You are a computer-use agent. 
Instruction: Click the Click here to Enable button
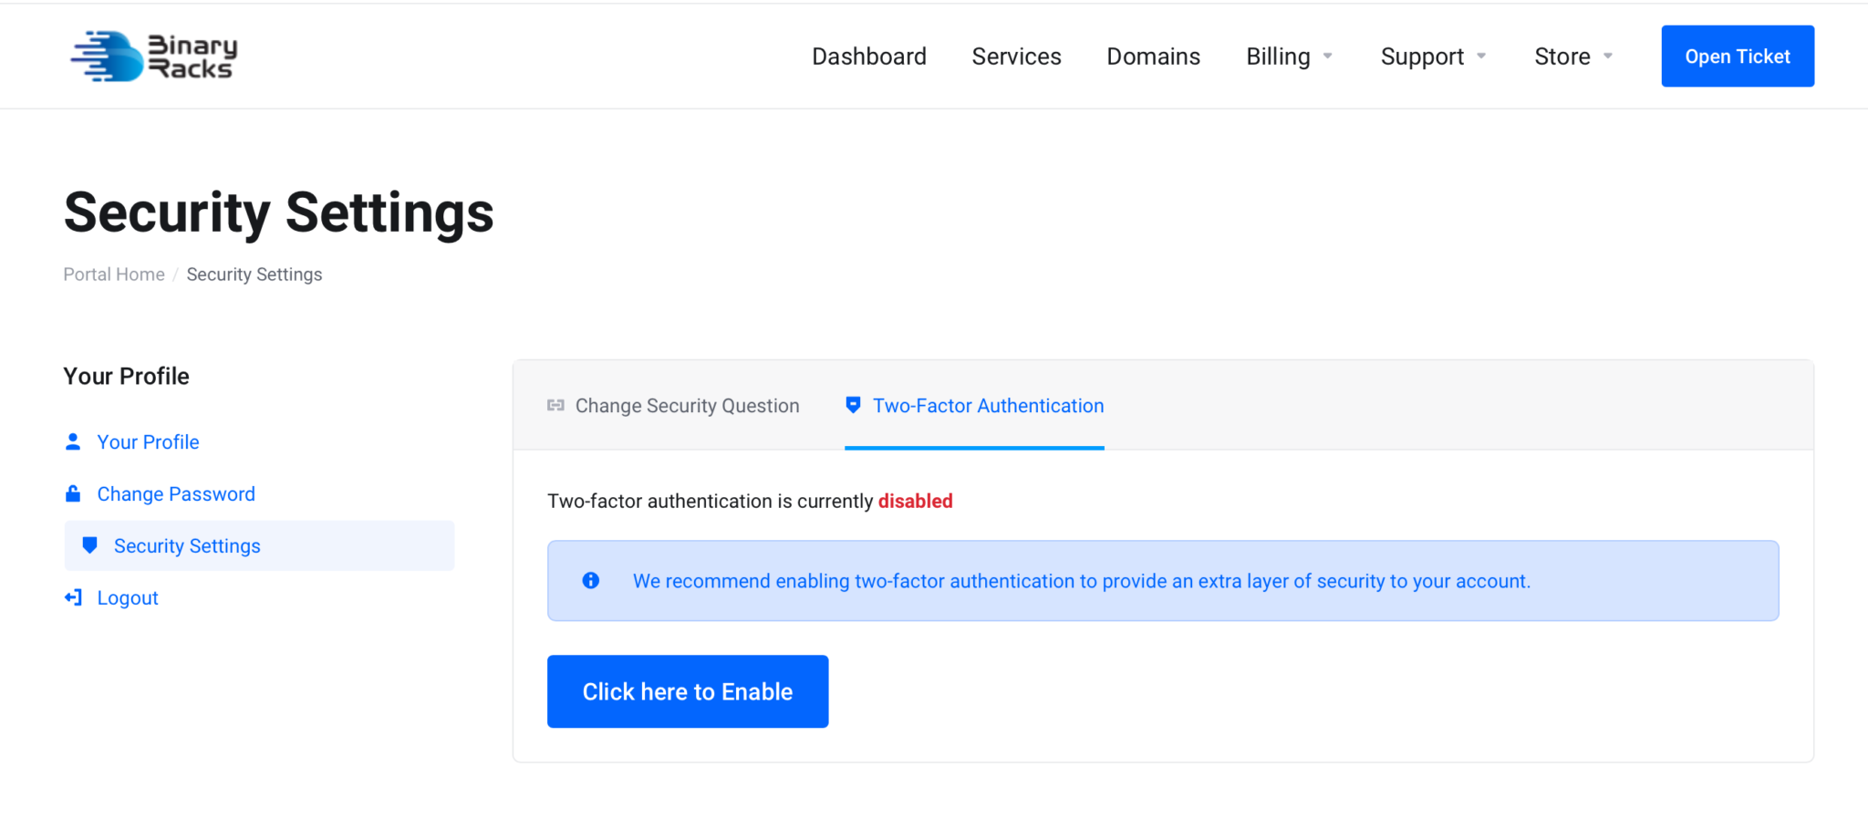pyautogui.click(x=687, y=691)
